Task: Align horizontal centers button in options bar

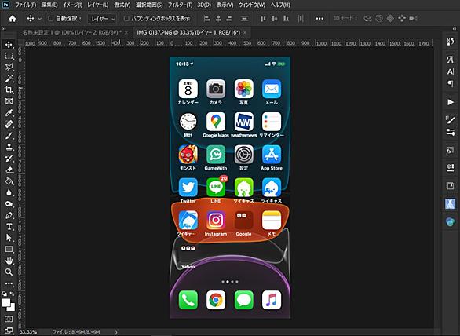Action: click(x=218, y=19)
